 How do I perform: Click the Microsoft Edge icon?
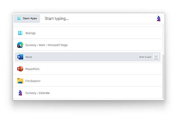tap(20, 45)
